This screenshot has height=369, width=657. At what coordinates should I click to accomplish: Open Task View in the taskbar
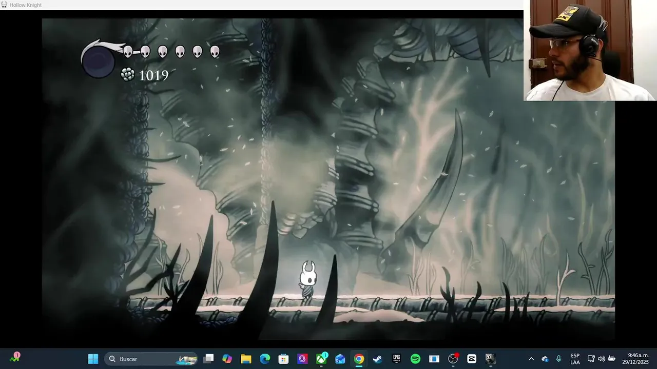(208, 359)
